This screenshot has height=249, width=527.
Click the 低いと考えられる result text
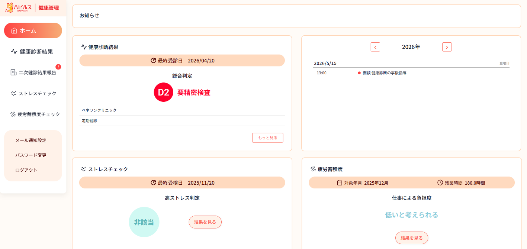click(411, 215)
